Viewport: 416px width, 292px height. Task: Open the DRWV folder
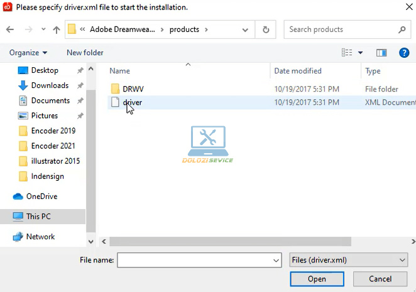133,89
